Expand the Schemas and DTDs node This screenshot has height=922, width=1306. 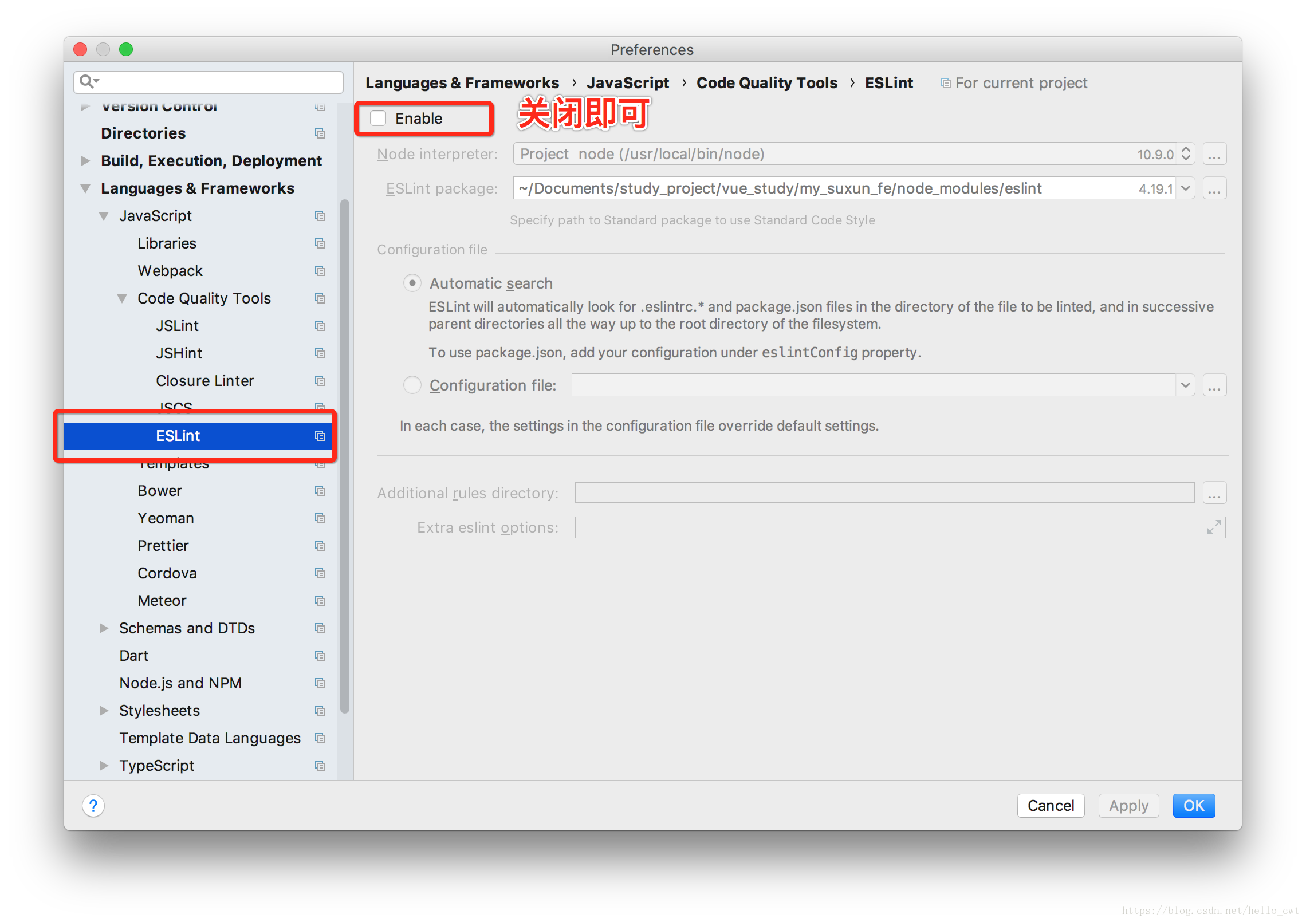(x=104, y=628)
